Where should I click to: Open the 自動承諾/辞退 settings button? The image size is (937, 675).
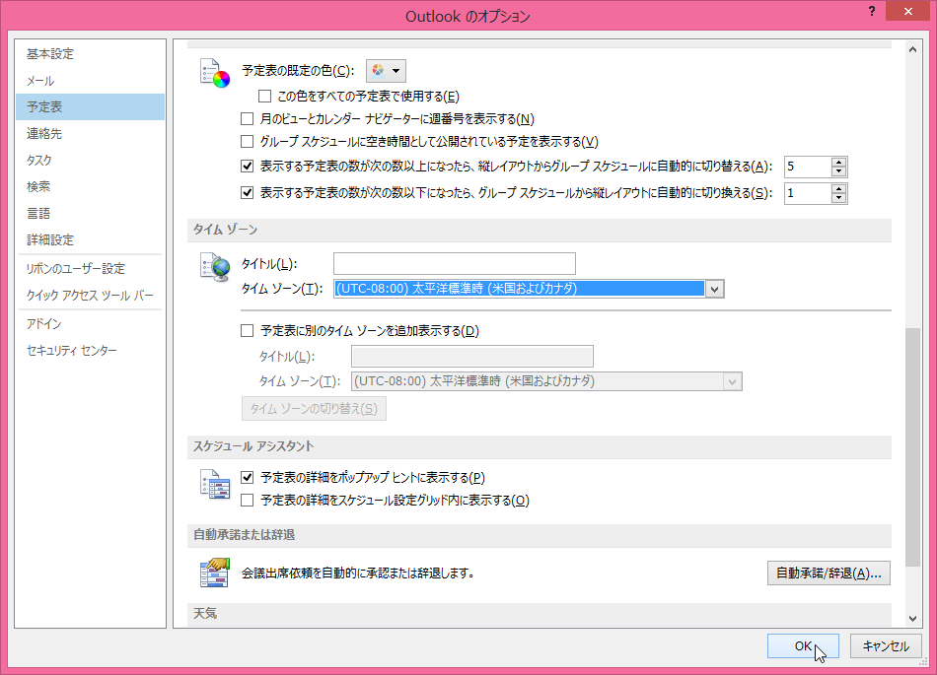click(829, 573)
